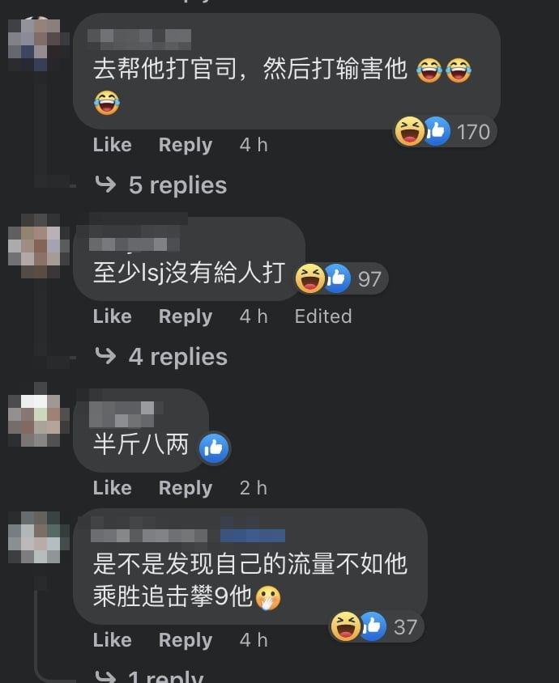Like the comment 至少lsj沒有給人打
Image resolution: width=559 pixels, height=683 pixels.
(x=112, y=316)
